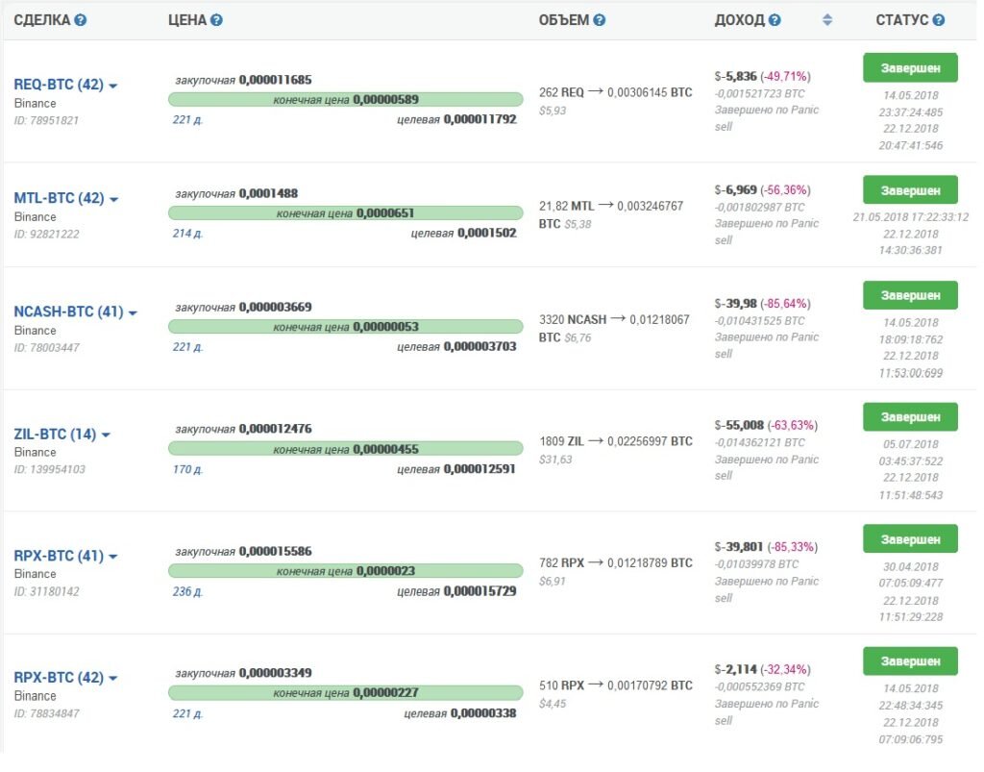Image resolution: width=984 pixels, height=772 pixels.
Task: Click volume 262 REQ → 0,00306145 BTC
Action: click(616, 92)
